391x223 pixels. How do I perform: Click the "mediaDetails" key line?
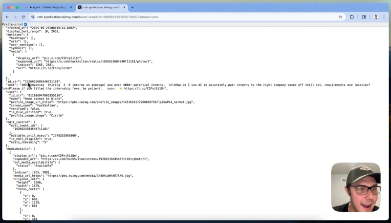21,149
